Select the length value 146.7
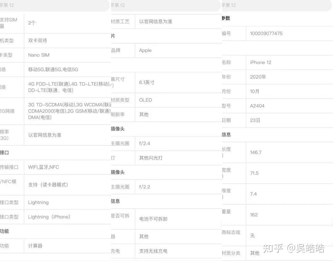This screenshot has height=262, width=333. click(x=256, y=153)
